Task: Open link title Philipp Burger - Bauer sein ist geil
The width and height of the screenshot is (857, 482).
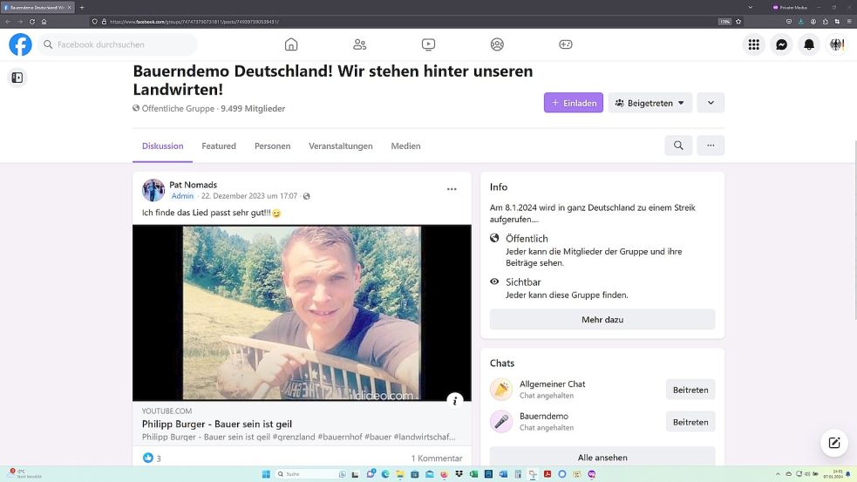Action: 217,424
